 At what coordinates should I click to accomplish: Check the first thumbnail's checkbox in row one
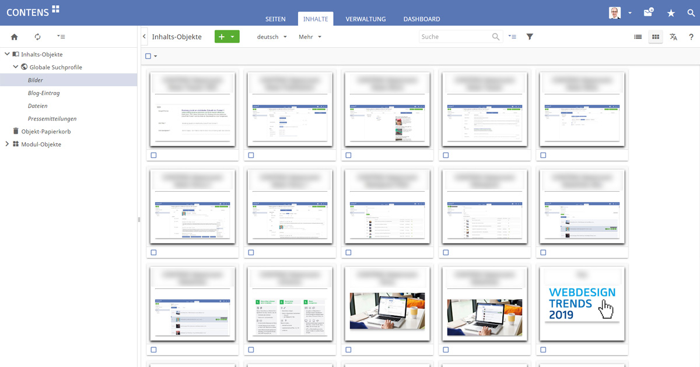[x=154, y=156]
